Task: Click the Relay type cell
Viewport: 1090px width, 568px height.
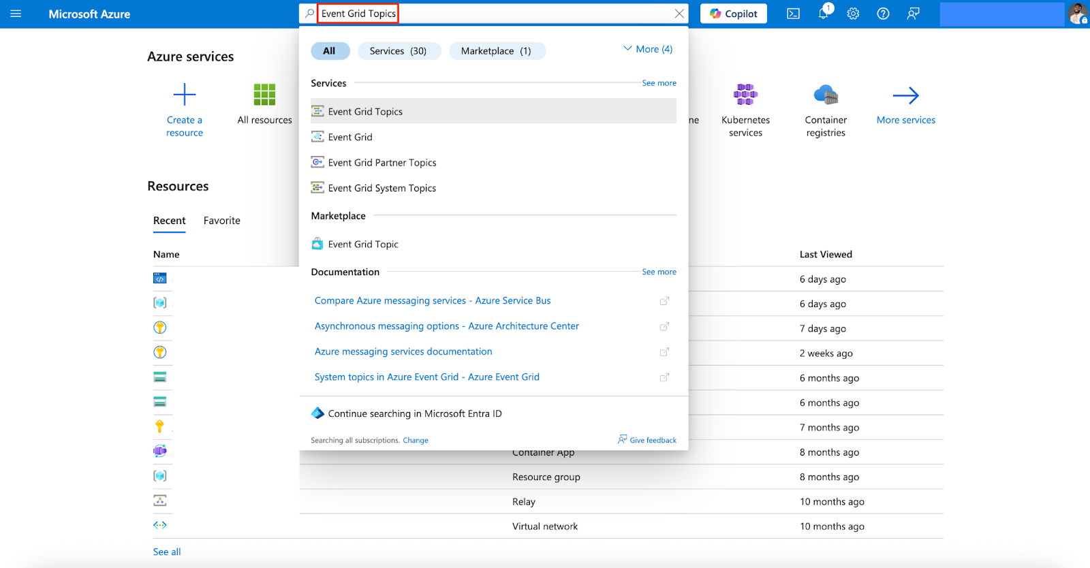Action: pyautogui.click(x=524, y=502)
